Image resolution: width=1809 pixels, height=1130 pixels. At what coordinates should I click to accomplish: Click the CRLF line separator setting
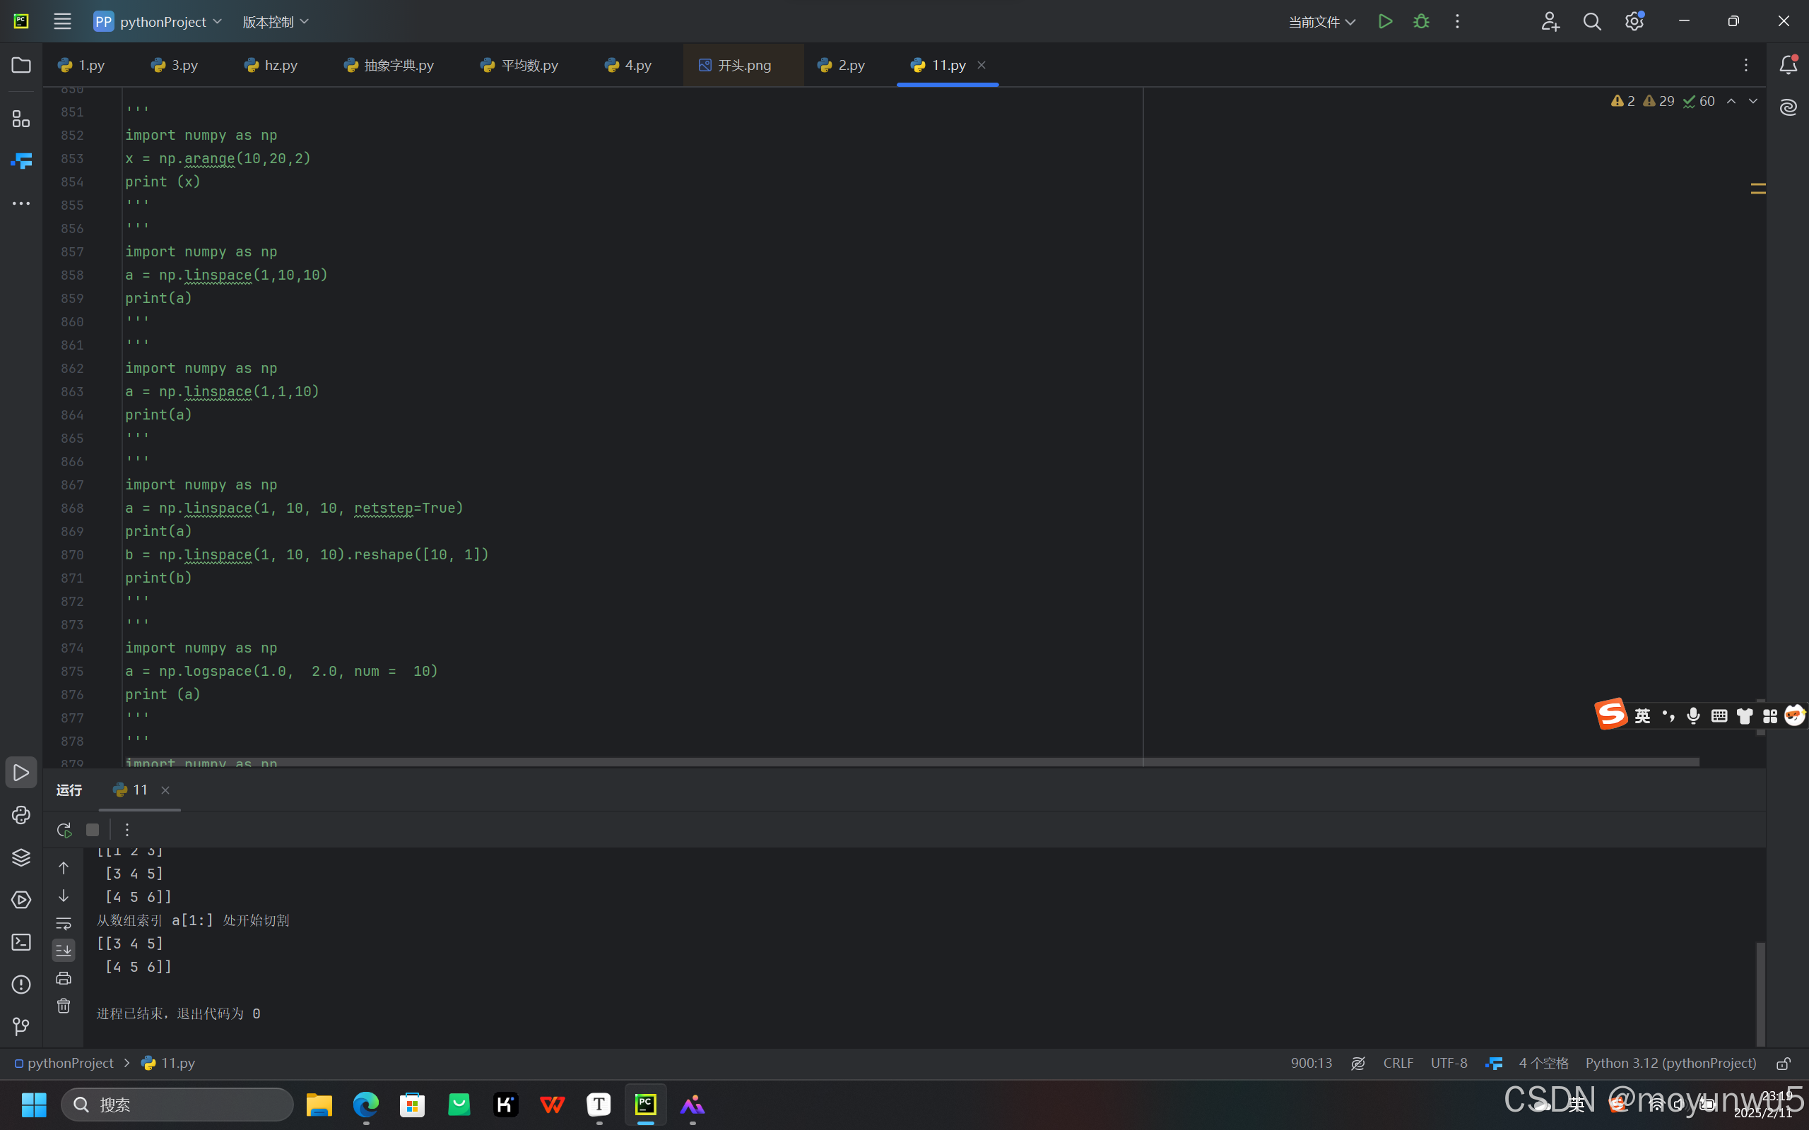click(x=1398, y=1064)
